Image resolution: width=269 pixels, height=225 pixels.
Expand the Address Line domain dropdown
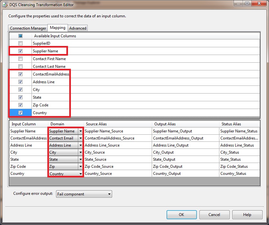tap(81, 145)
